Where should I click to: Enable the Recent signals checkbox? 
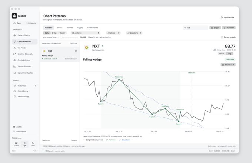(222, 37)
